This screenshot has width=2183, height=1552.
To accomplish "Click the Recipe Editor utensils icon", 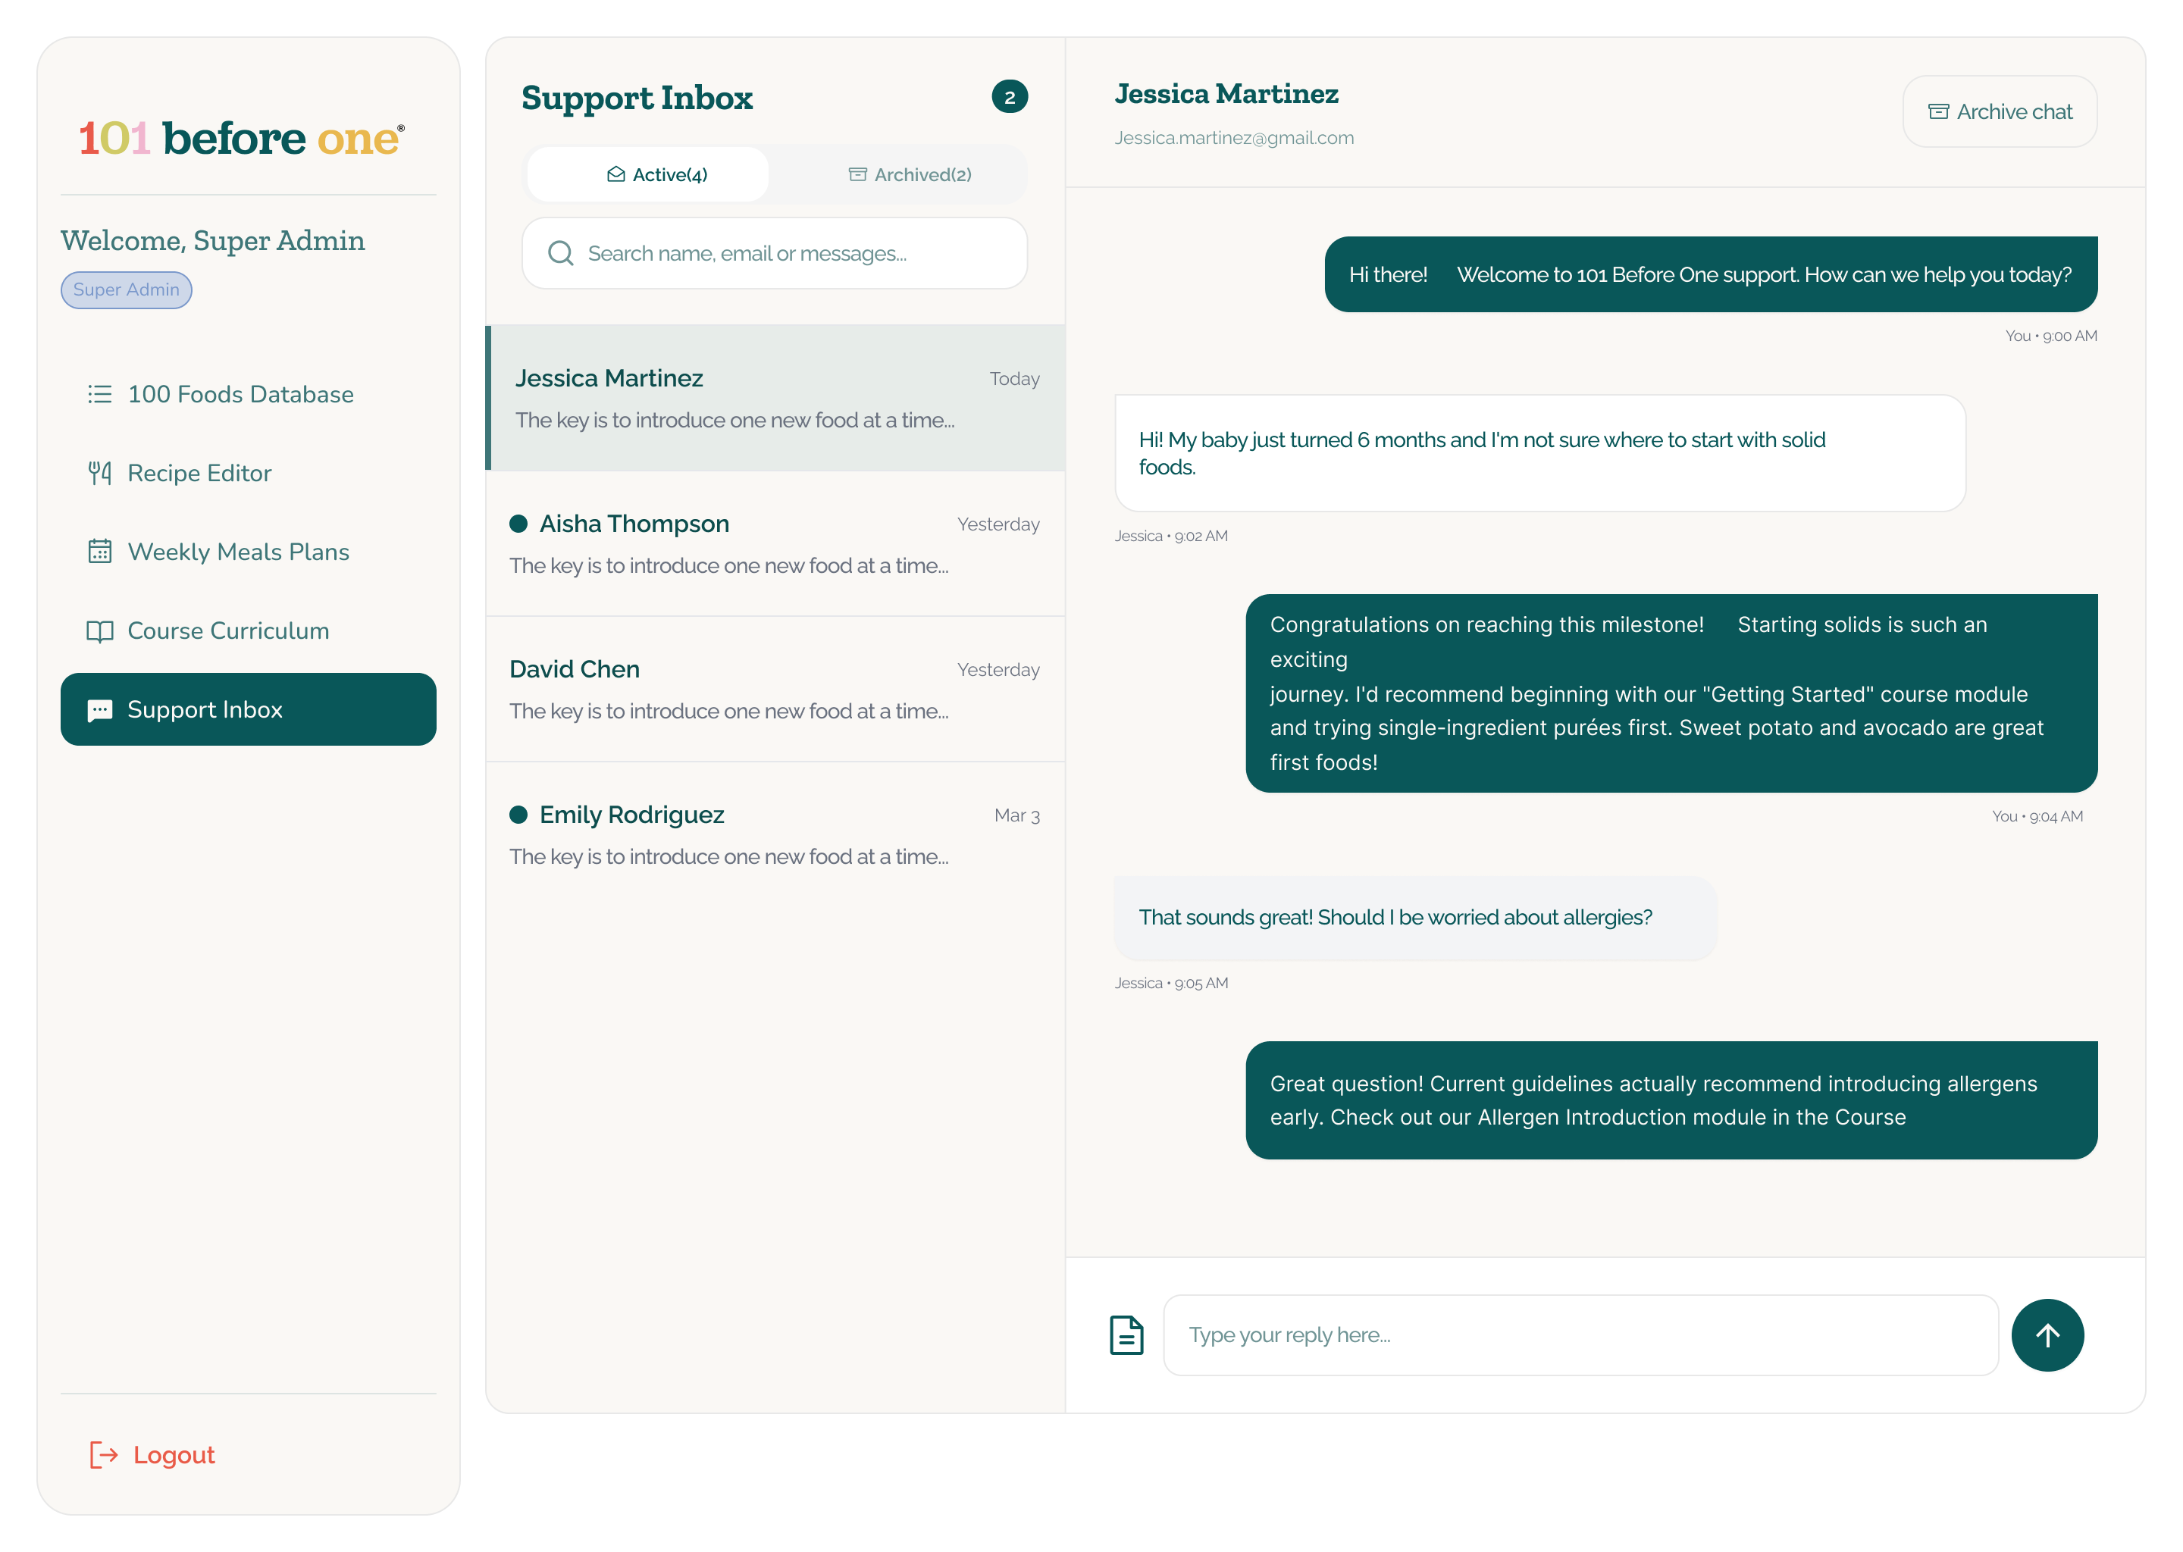I will pyautogui.click(x=99, y=473).
